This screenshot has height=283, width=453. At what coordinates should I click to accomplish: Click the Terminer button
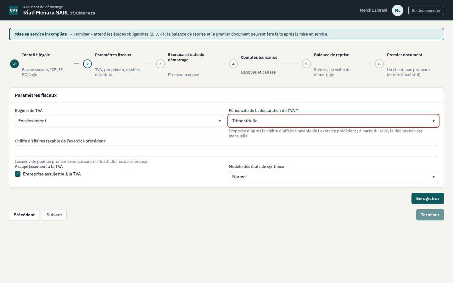tap(430, 215)
